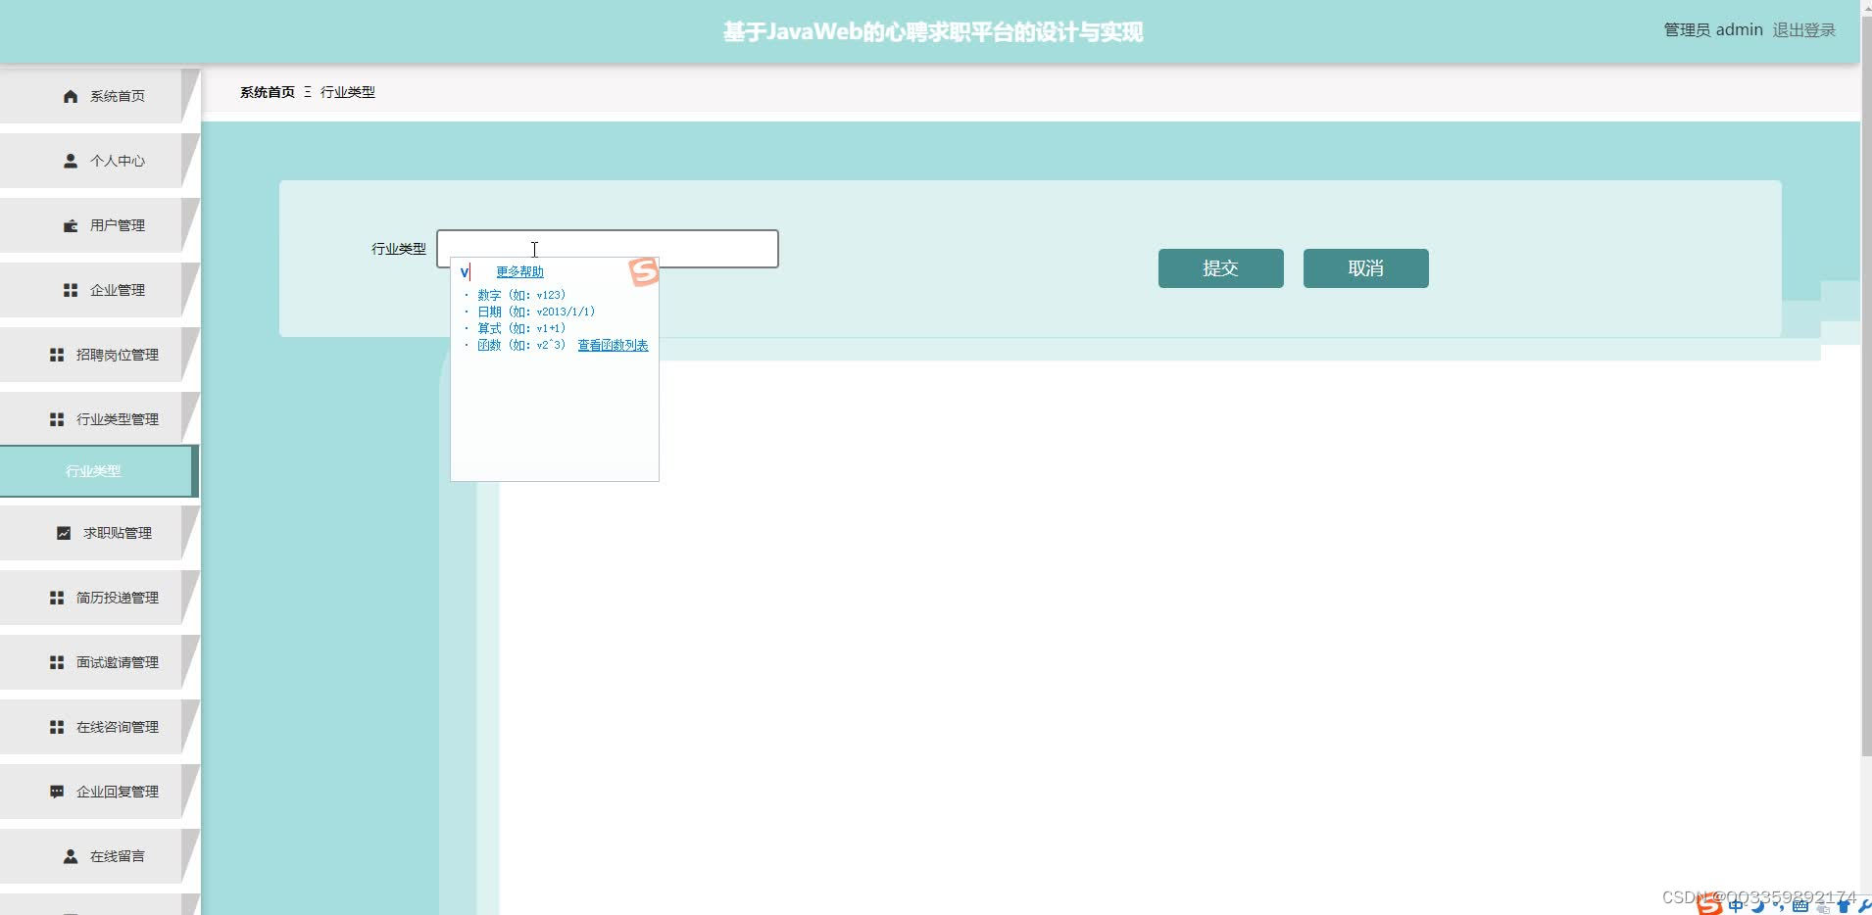Click the grid icon beside 在线咨询管理

coord(57,727)
